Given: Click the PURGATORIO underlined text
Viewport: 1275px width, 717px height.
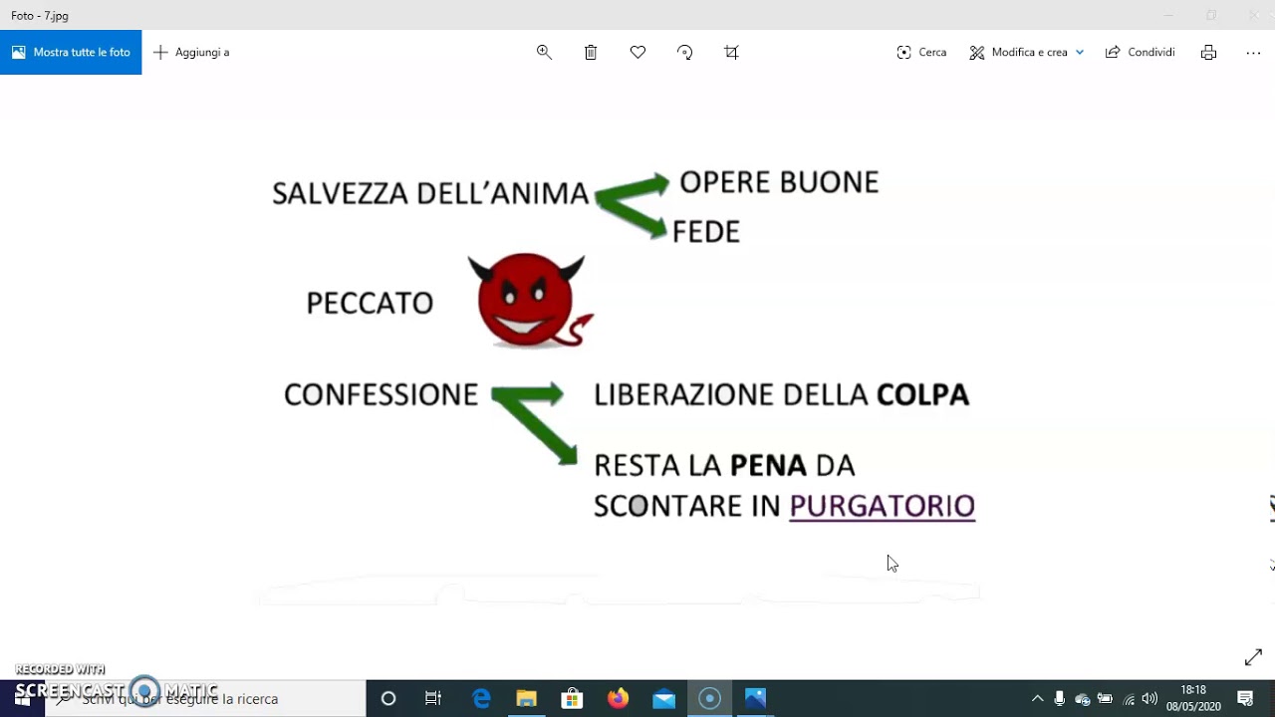Looking at the screenshot, I should click(x=882, y=506).
